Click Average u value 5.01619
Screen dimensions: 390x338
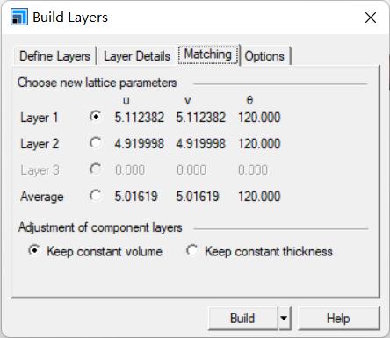[136, 197]
